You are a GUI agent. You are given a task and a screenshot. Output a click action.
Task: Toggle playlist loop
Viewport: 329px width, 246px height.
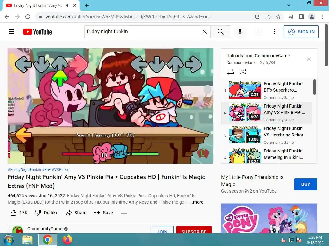pyautogui.click(x=230, y=72)
